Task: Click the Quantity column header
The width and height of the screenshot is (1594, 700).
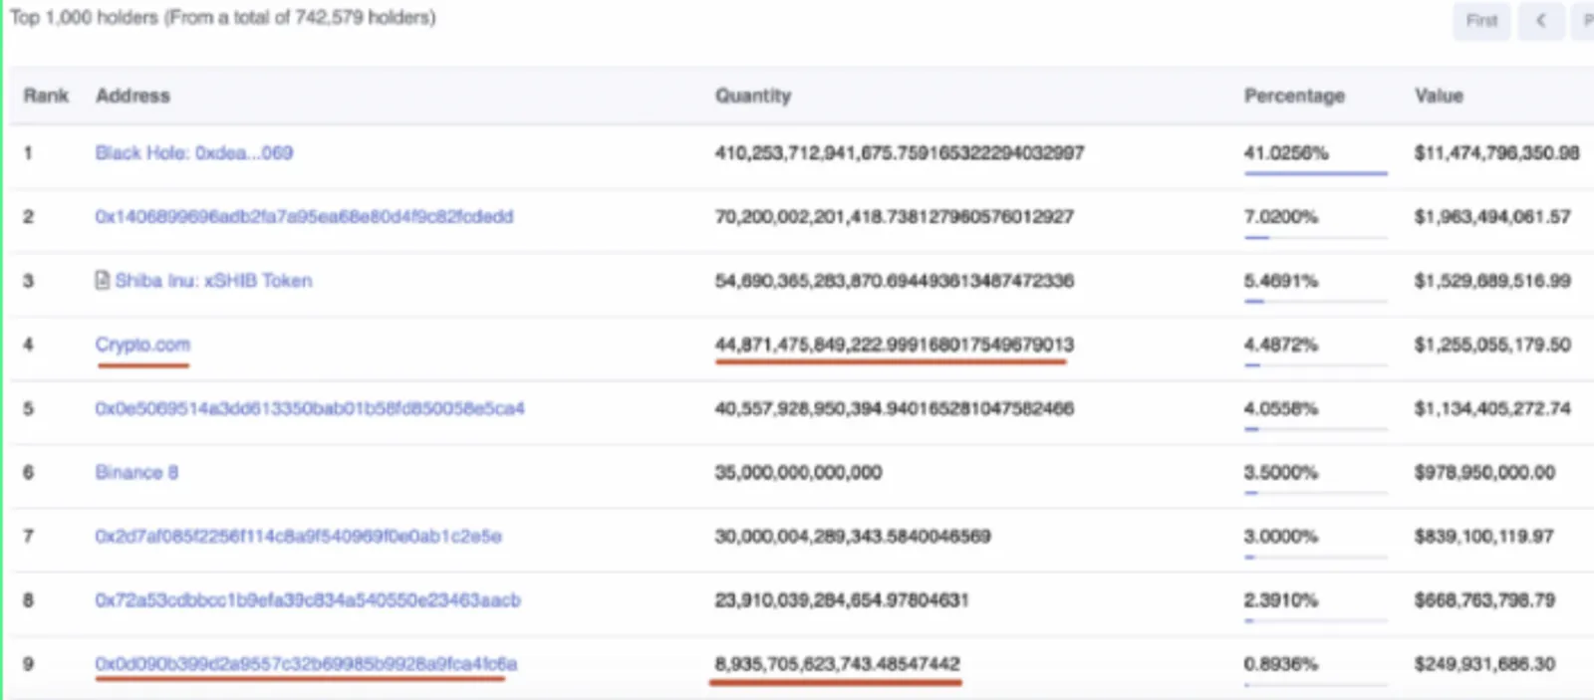Action: (x=753, y=96)
